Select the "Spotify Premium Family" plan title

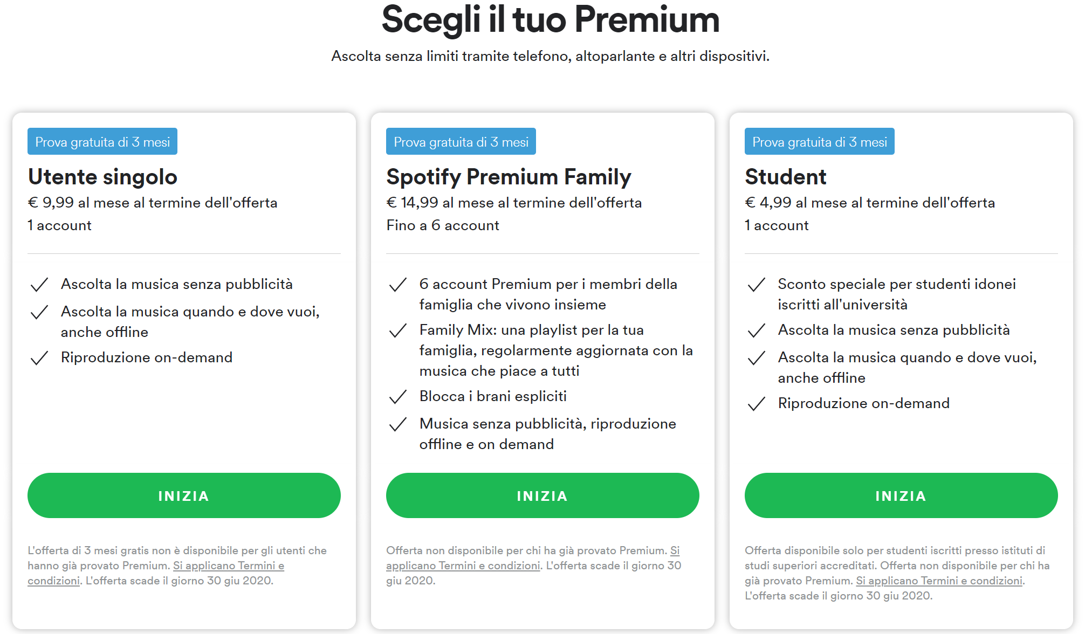(509, 177)
